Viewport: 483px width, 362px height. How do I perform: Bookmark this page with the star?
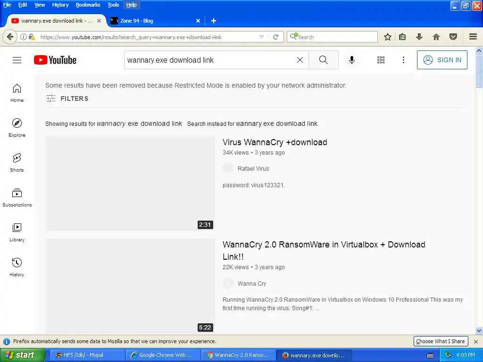point(388,37)
